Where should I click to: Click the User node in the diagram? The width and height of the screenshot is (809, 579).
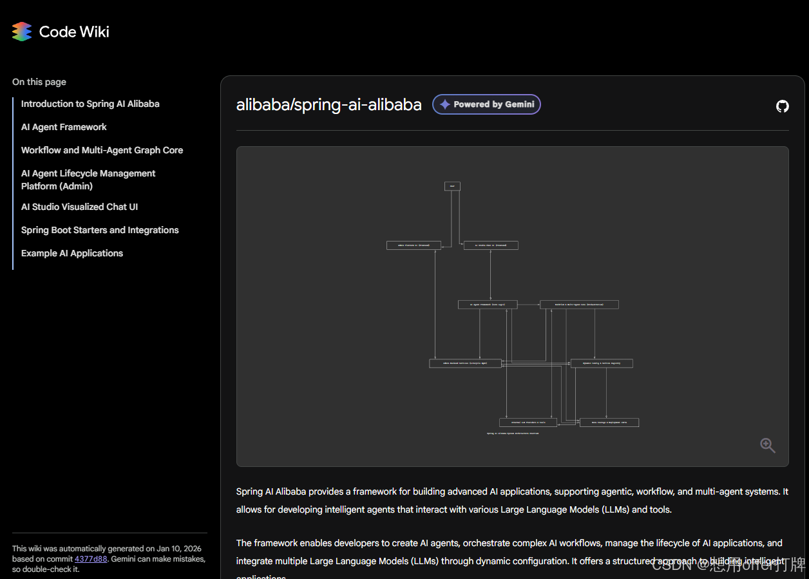point(452,186)
